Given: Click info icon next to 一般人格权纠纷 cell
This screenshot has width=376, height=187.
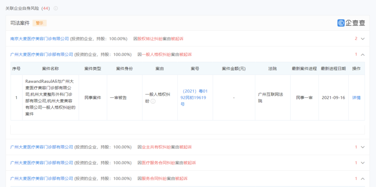Looking at the screenshot, I should pos(153,101).
